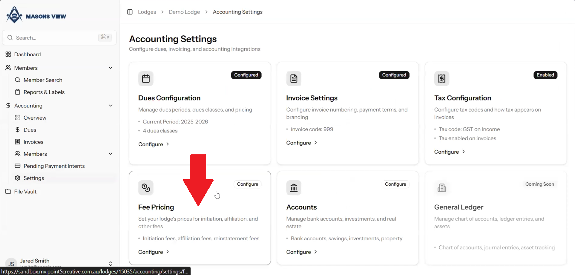575x275 pixels.
Task: Open the user account switcher chevron
Action: (x=110, y=264)
